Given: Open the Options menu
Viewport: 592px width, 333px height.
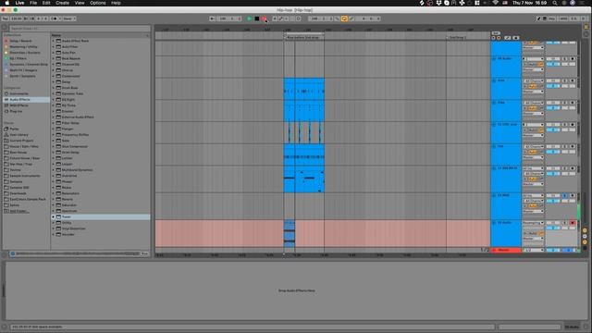Looking at the screenshot, I should tap(98, 3).
